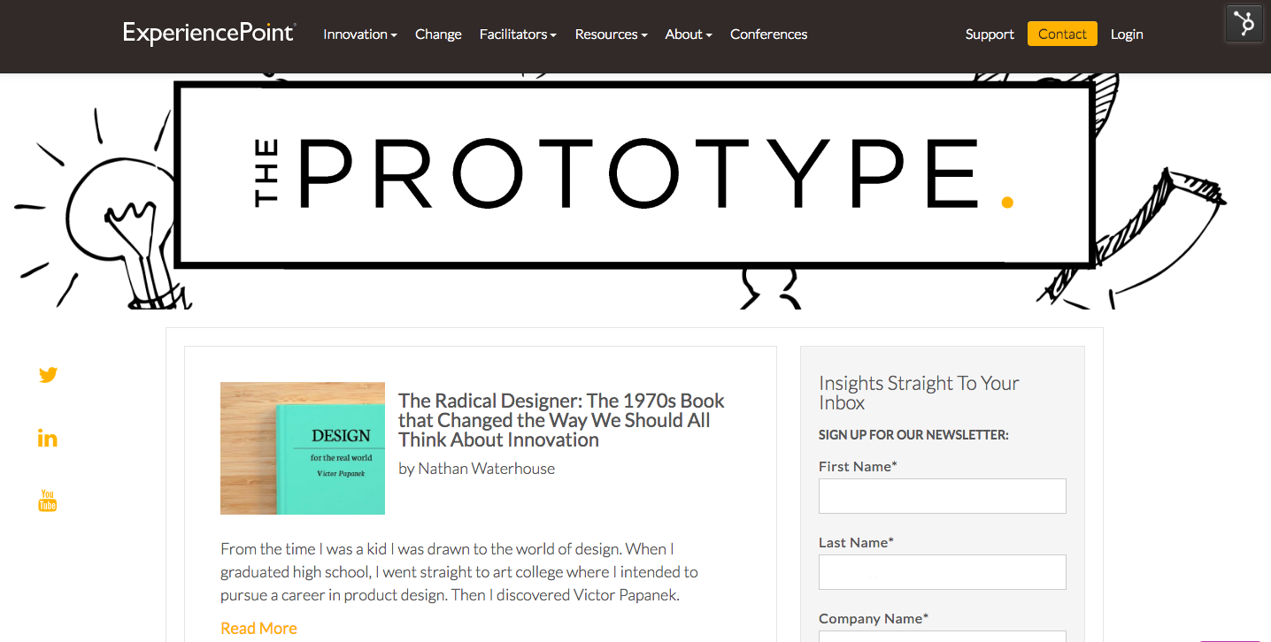1271x642 pixels.
Task: Expand the Resources dropdown menu
Action: pos(611,34)
